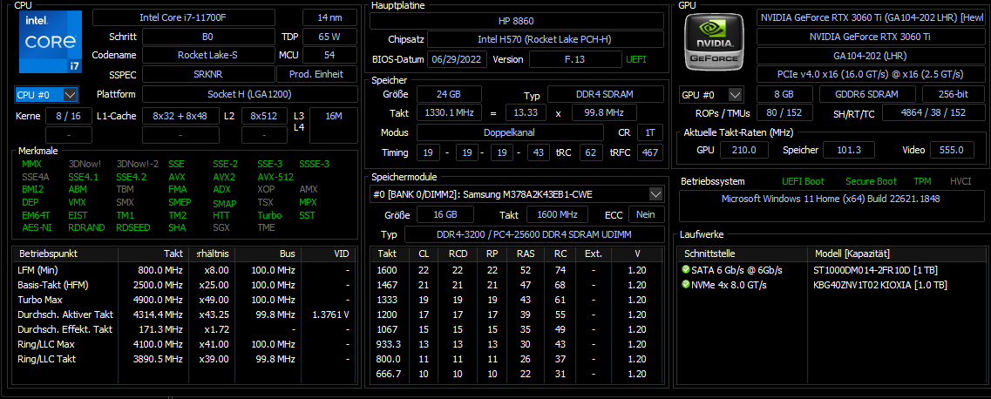Click the Doppelkanal mode field
The height and width of the screenshot is (399, 991).
pos(509,133)
